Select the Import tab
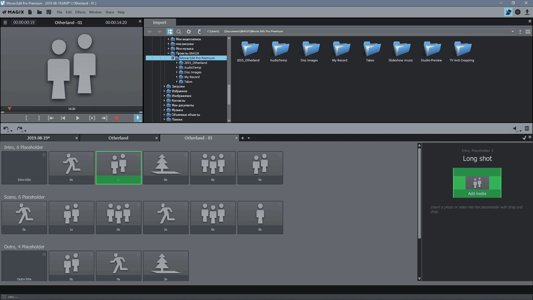 coord(160,22)
